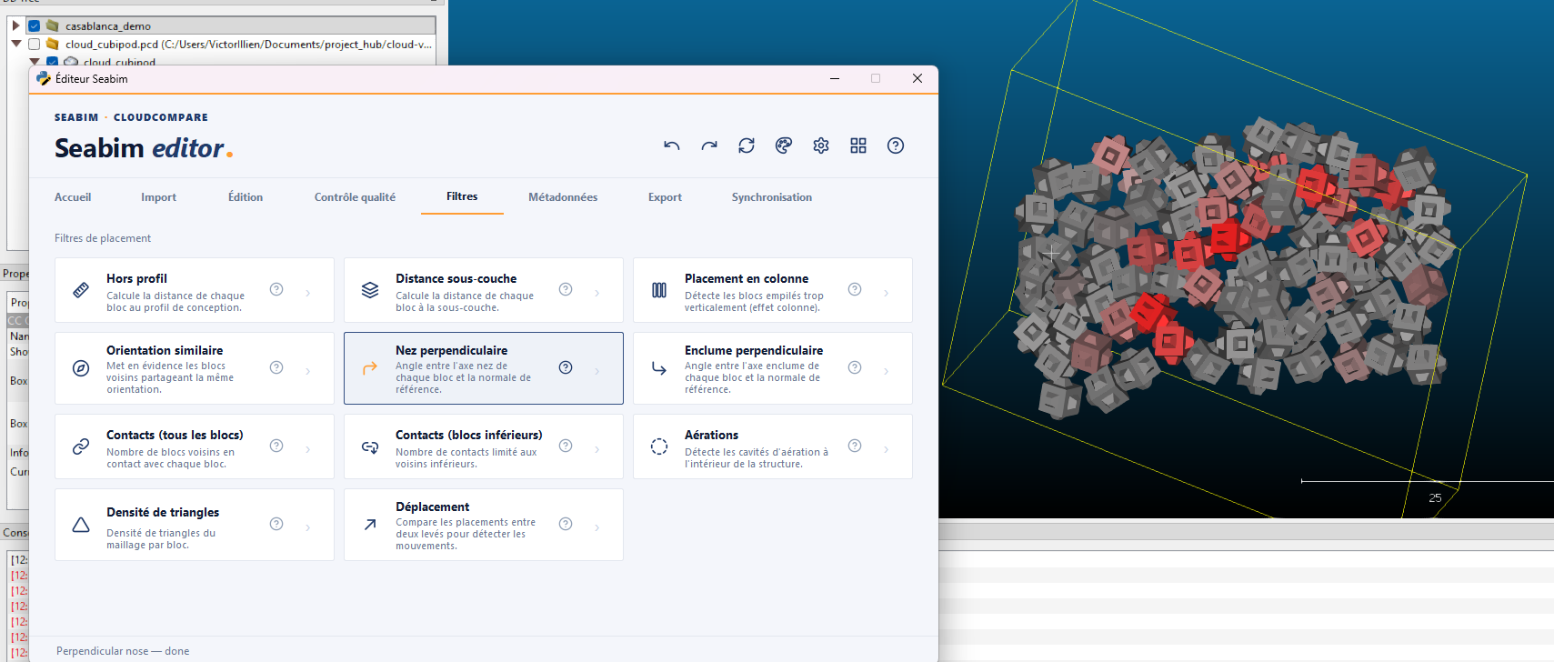The image size is (1554, 662).
Task: Click the 'Perpendicular nose — done' status text
Action: pos(123,651)
